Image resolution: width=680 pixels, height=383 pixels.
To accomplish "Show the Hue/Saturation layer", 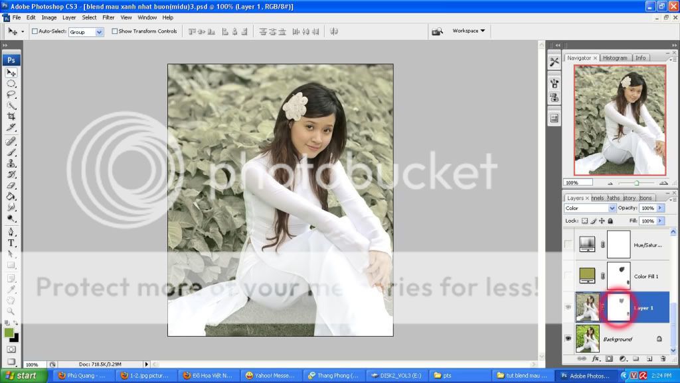I will coord(568,245).
